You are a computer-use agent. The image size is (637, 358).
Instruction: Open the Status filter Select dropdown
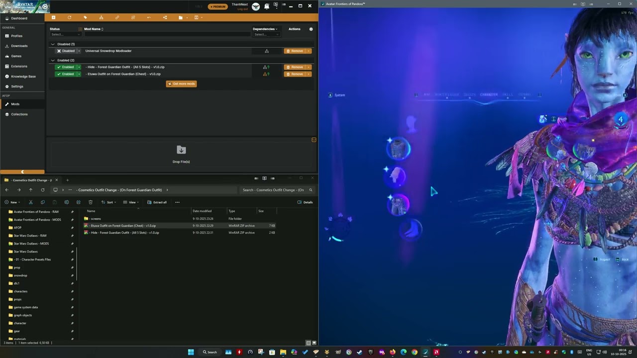pyautogui.click(x=65, y=34)
